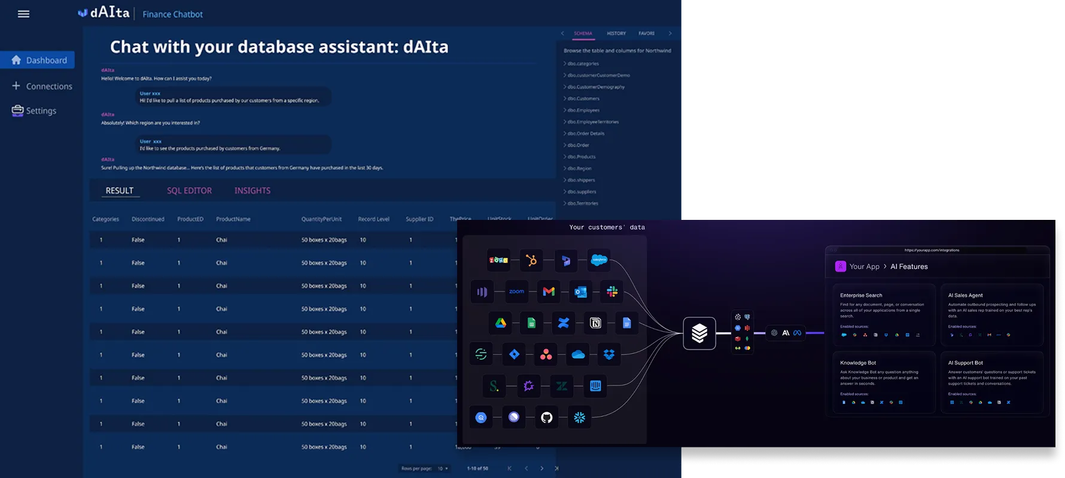1065x478 pixels.
Task: Open the RESULT tab
Action: click(120, 191)
